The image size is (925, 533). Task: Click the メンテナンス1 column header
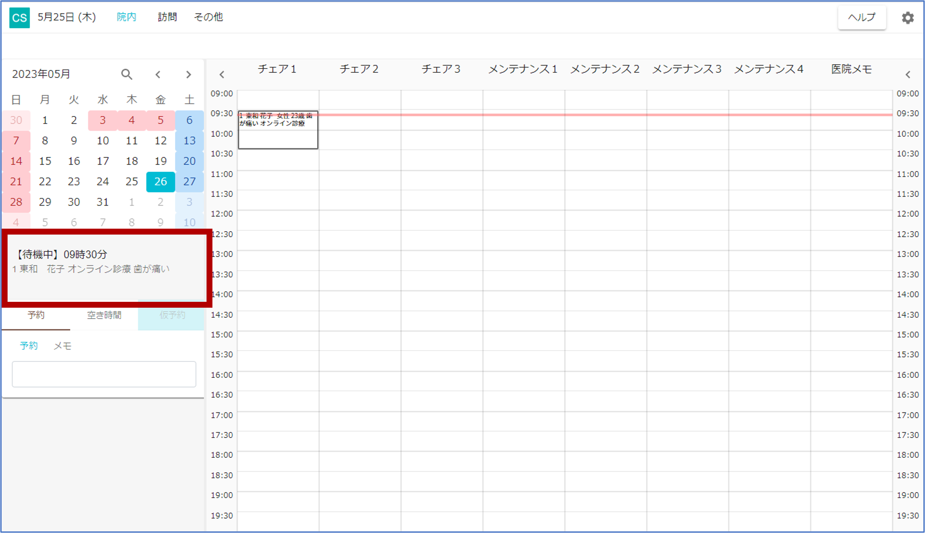click(522, 69)
